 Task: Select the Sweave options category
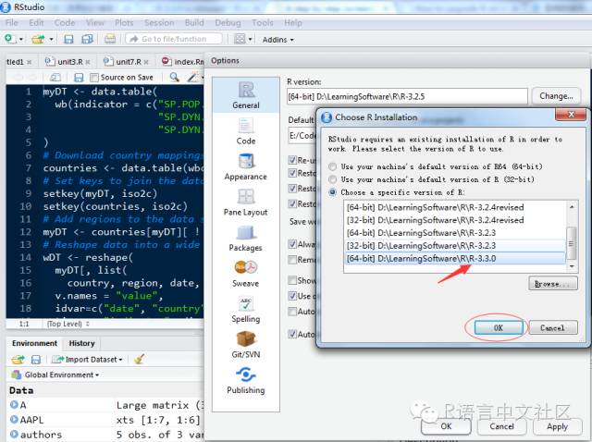tap(246, 274)
